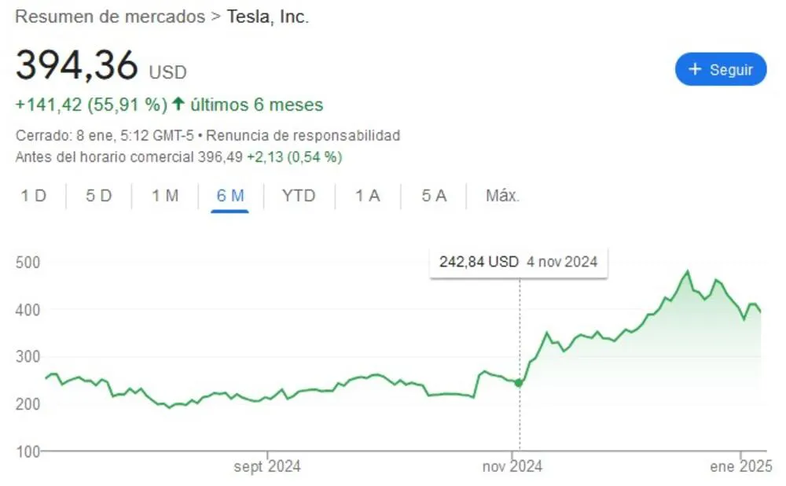Image resolution: width=786 pixels, height=486 pixels.
Task: Select the 1 D chart range
Action: (x=33, y=195)
